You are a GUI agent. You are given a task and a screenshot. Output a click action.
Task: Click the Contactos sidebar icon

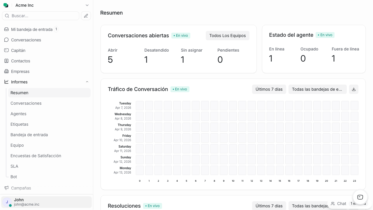tap(6, 61)
